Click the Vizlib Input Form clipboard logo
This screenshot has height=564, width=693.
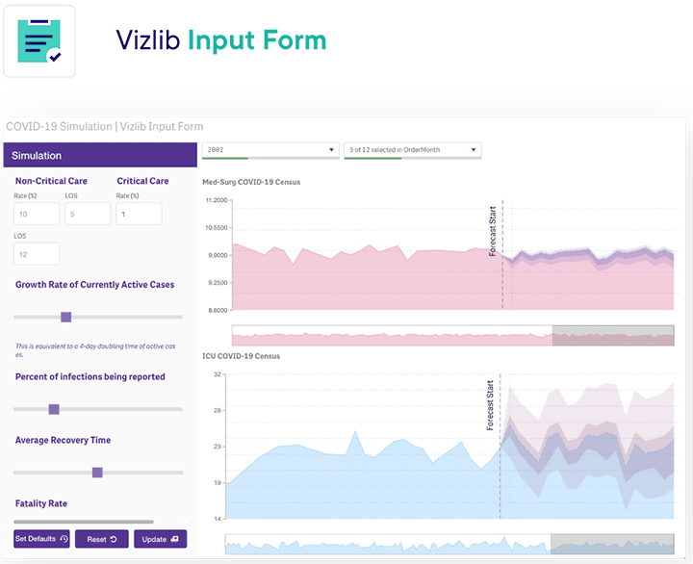point(39,41)
